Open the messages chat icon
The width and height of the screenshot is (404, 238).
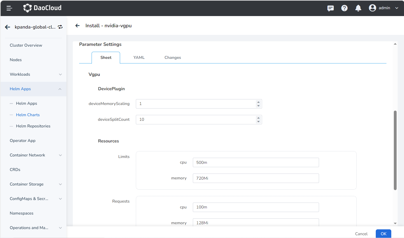(x=330, y=8)
